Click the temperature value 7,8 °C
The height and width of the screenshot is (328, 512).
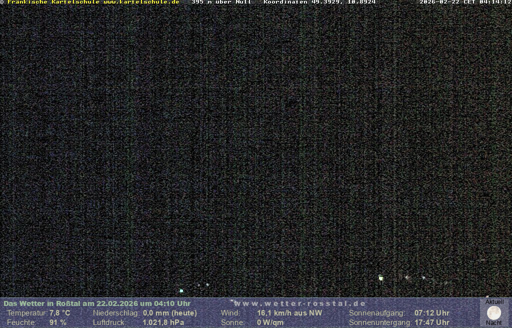coord(59,313)
